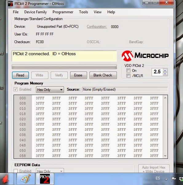Click the program memory scroll up arrow
Viewport: 183px width, 185px height.
pos(165,98)
